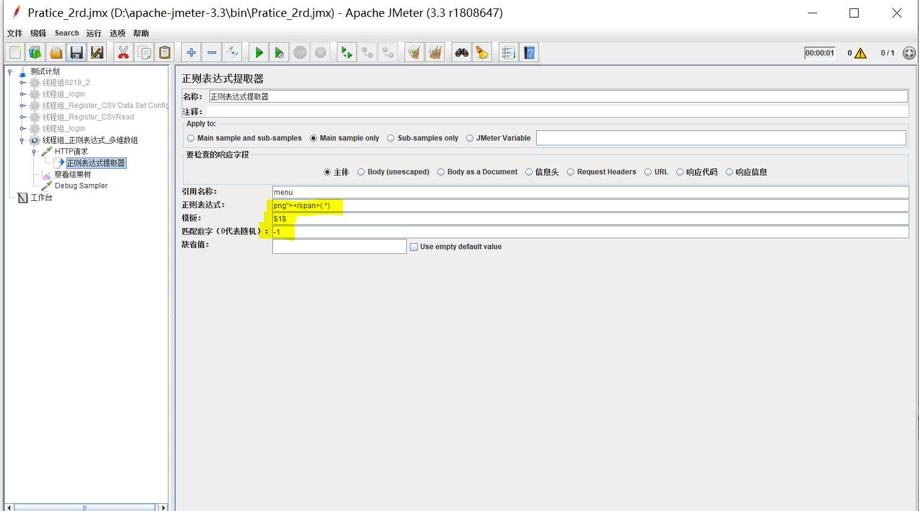Viewport: 919px width, 511px height.
Task: Start the test with green play icon
Action: (x=259, y=52)
